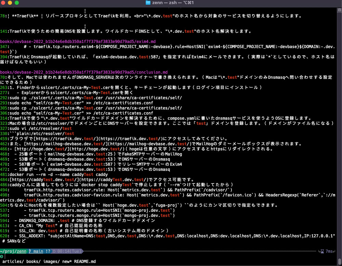The width and height of the screenshot is (342, 266).
Task: Click the hourglass icon beside 7ms
Action: click(322, 251)
